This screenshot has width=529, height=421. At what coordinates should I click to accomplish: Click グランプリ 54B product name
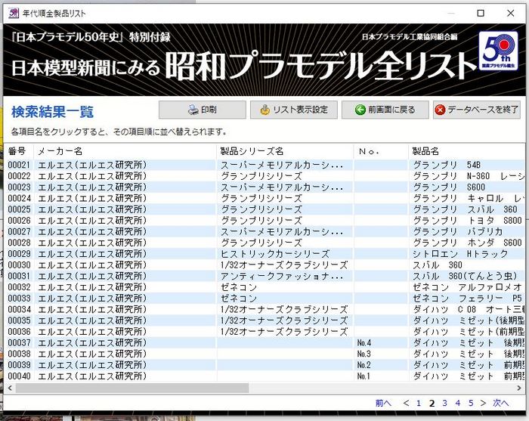pyautogui.click(x=447, y=165)
